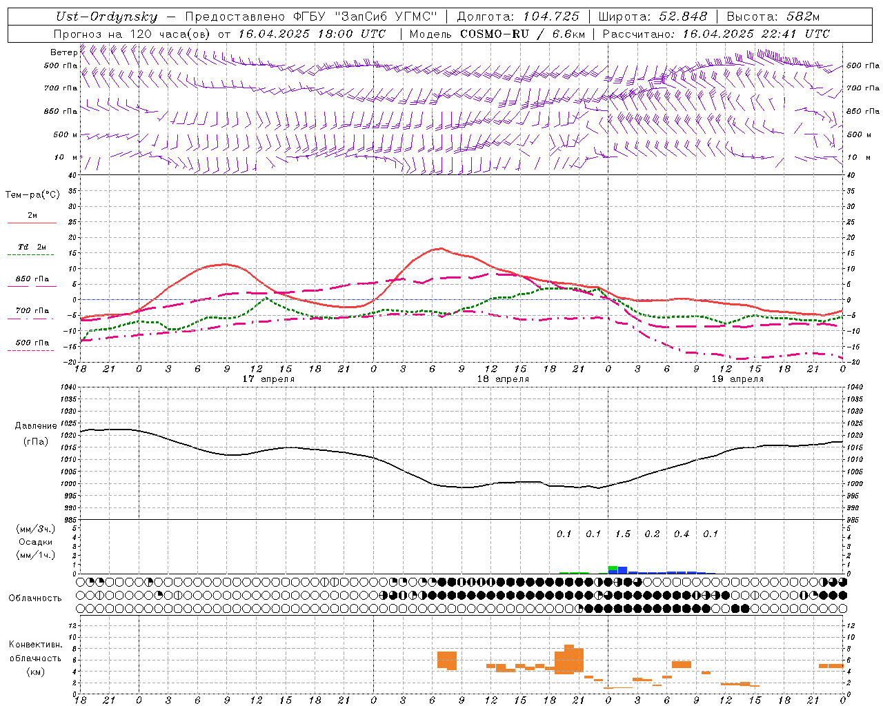Screen dimensions: 883x706
Task: Click the Облачность cloudiness label
Action: [x=35, y=598]
